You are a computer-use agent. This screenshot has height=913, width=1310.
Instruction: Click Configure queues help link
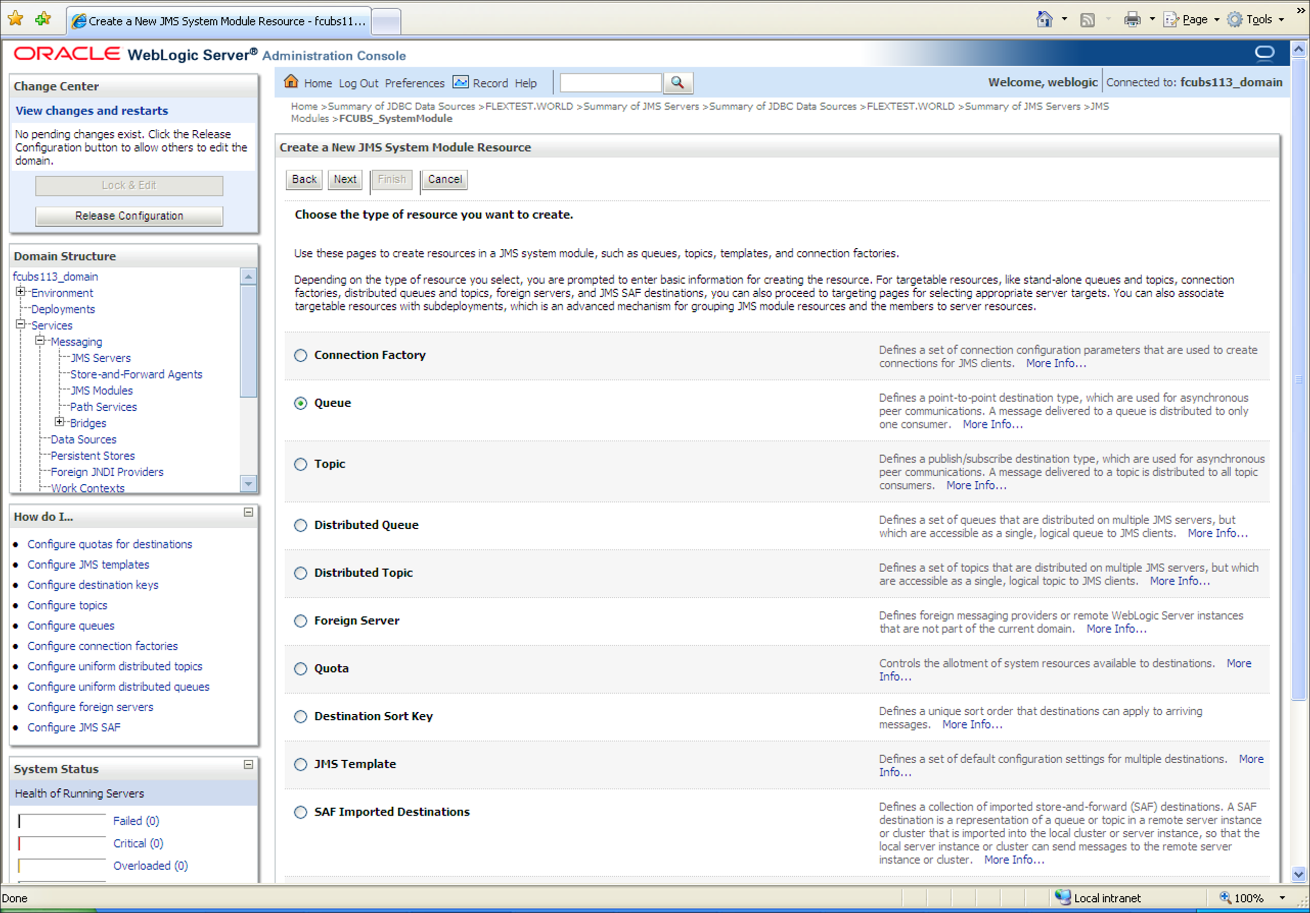[x=71, y=625]
